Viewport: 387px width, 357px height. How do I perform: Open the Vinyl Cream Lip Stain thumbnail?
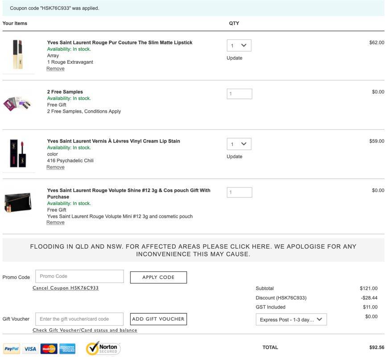coord(18,153)
